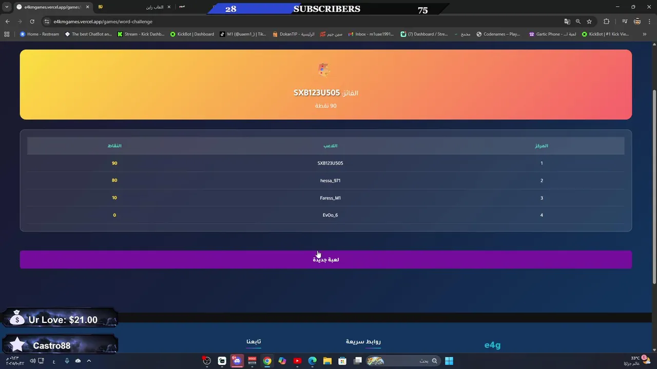
Task: Open the Kick app taskbar icon
Action: pyautogui.click(x=222, y=361)
